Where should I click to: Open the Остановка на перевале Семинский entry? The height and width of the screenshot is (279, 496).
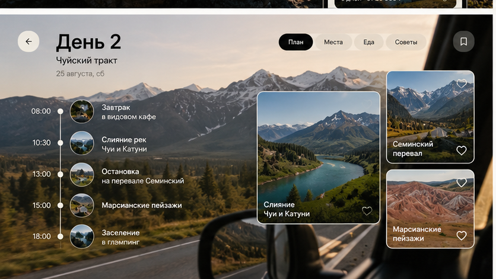[142, 176]
